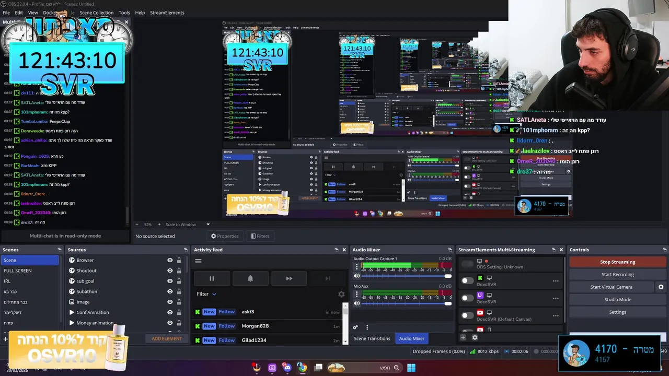Image resolution: width=669 pixels, height=376 pixels.
Task: Click the lock icon for Browser source
Action: (x=179, y=260)
